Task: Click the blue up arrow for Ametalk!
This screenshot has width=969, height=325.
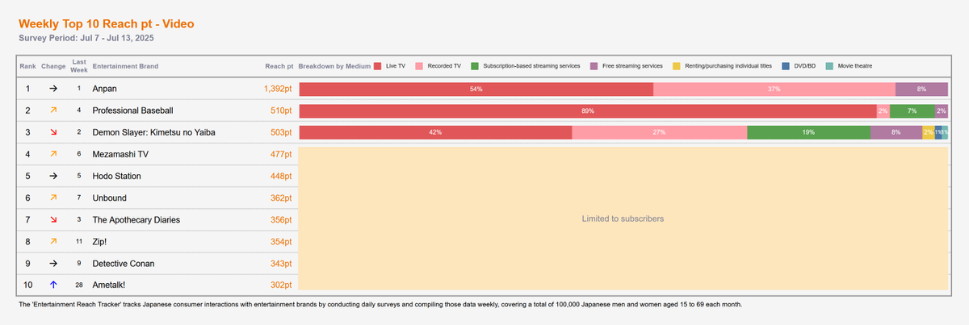Action: click(53, 285)
